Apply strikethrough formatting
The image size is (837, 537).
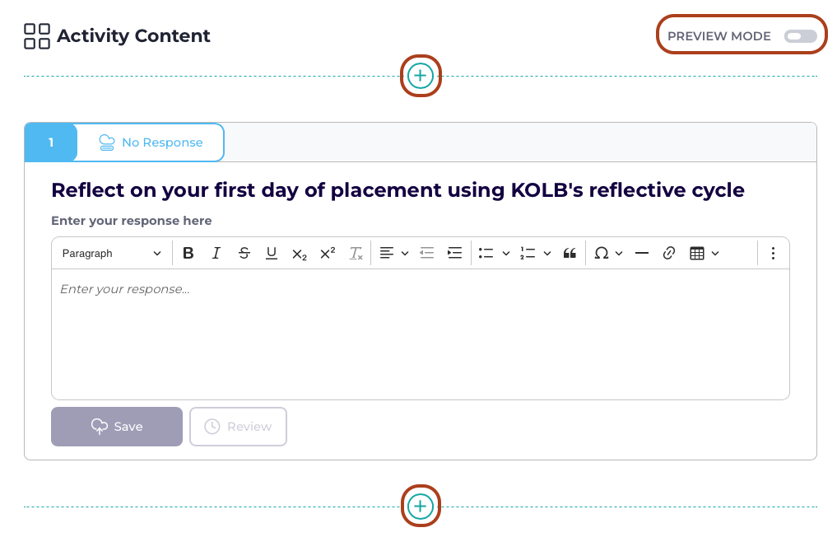click(244, 254)
